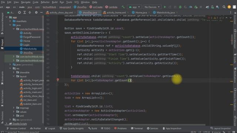
Task: Click the breakpoint bulb icon on line 66
Action: point(58,80)
